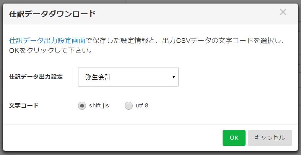
Task: Open the 仕訳データ出力設定画面 link
Action: 47,40
